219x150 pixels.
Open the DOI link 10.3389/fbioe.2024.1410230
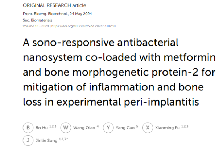point(83,26)
